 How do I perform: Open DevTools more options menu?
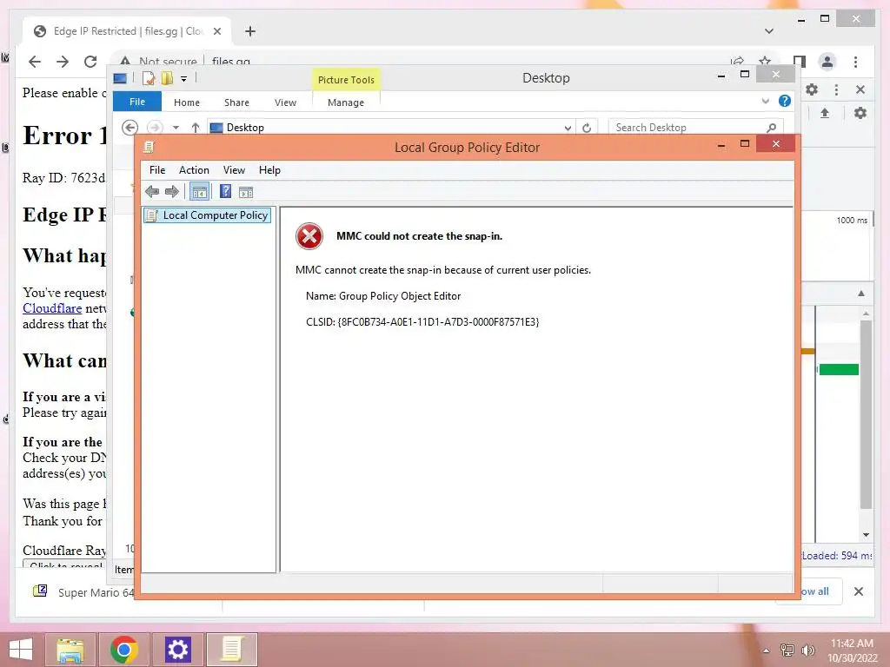(x=836, y=89)
